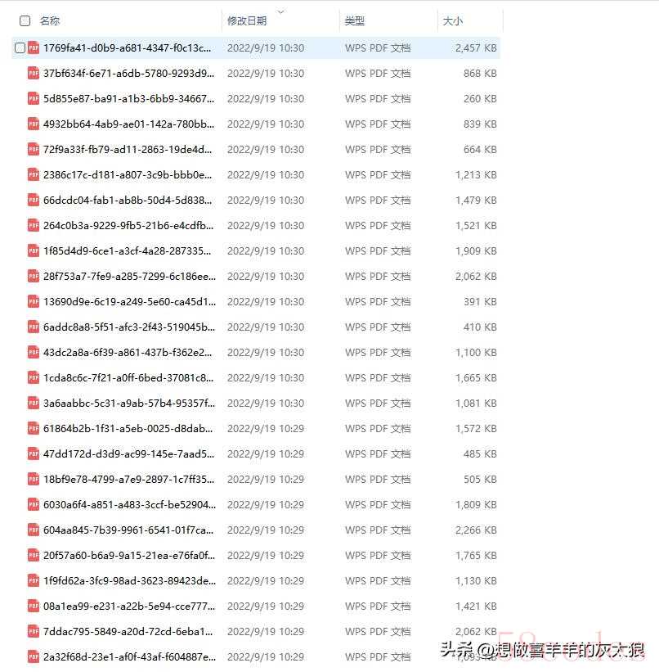Click PDF icon of 1769fa41 file

tap(34, 48)
